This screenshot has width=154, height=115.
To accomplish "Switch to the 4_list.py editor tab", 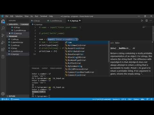I will [x=37, y=21].
